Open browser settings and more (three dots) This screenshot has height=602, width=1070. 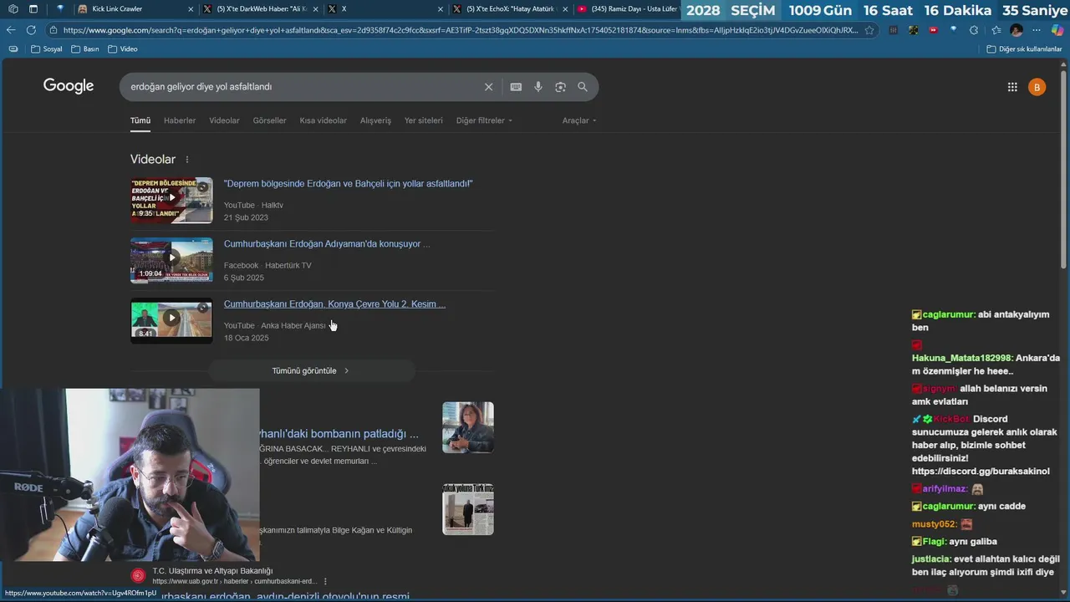click(x=1037, y=30)
